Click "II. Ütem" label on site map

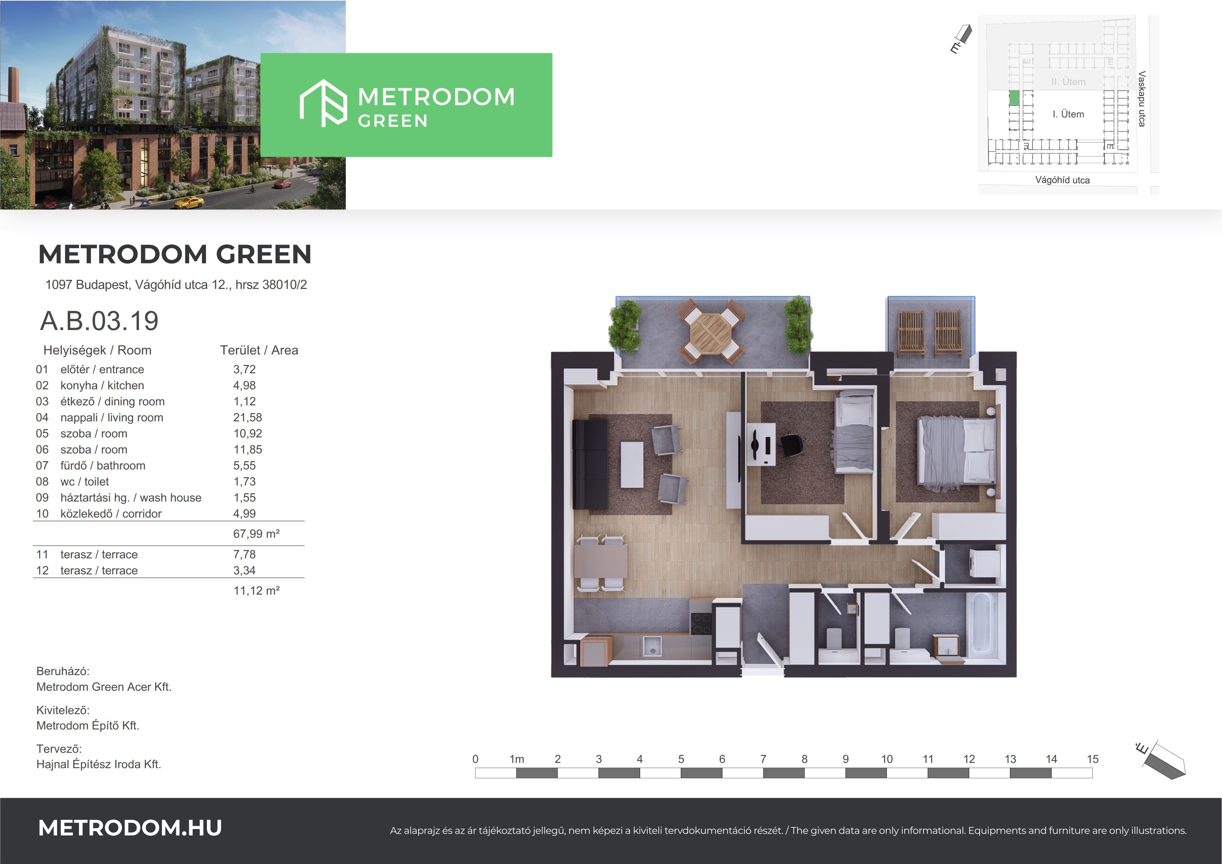1068,82
